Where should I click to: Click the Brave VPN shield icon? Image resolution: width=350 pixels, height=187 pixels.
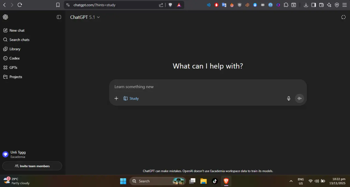click(x=337, y=5)
